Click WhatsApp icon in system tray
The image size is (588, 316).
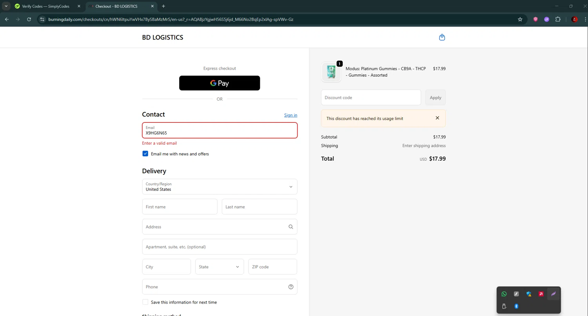504,294
